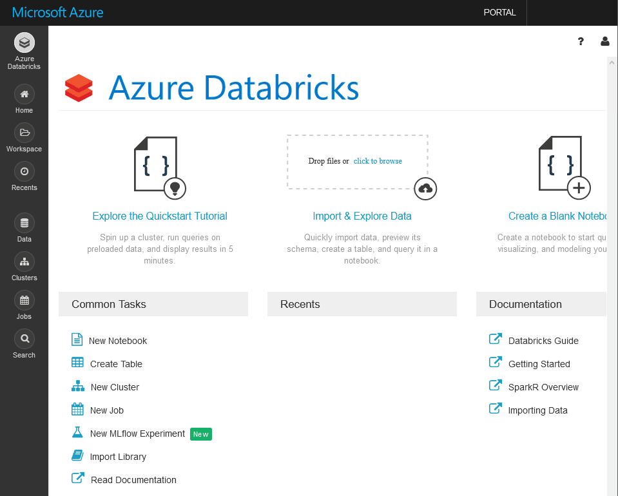Select Create Table task
The height and width of the screenshot is (496, 618).
[x=116, y=364]
